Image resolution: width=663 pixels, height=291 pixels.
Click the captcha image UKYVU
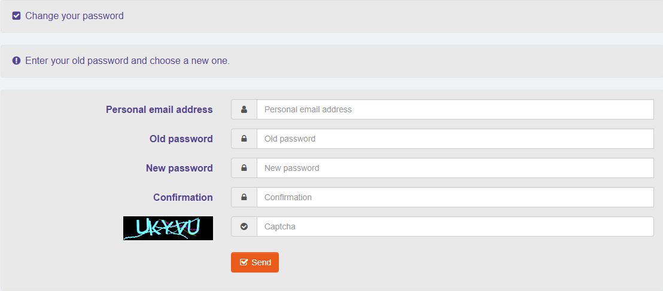(x=168, y=228)
